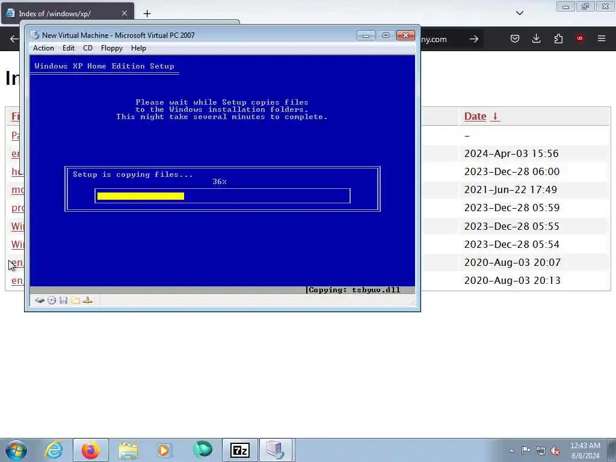Image resolution: width=616 pixels, height=462 pixels.
Task: Open the Firefox list all tabs dropdown
Action: click(x=519, y=13)
